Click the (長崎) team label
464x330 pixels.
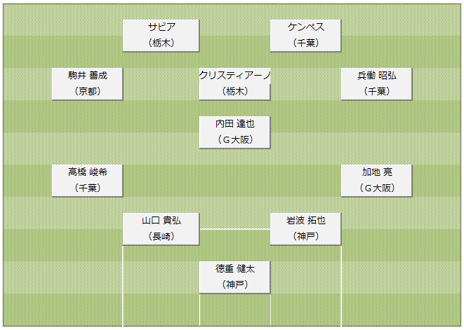[x=161, y=236]
